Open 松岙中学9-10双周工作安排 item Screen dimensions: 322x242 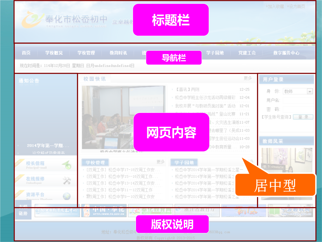(x=120, y=197)
